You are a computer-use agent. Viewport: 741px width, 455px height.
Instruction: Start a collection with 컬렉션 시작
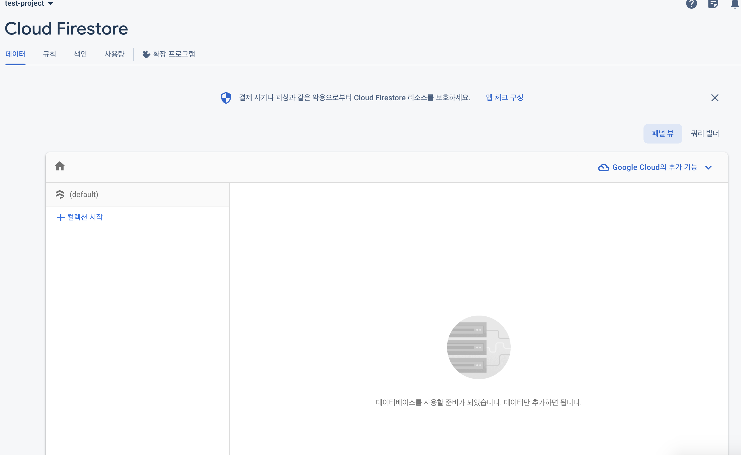coord(80,217)
